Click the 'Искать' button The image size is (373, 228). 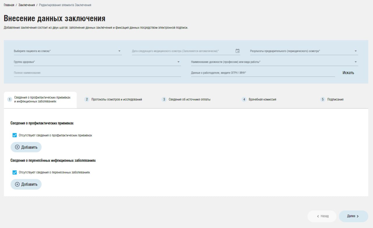348,73
